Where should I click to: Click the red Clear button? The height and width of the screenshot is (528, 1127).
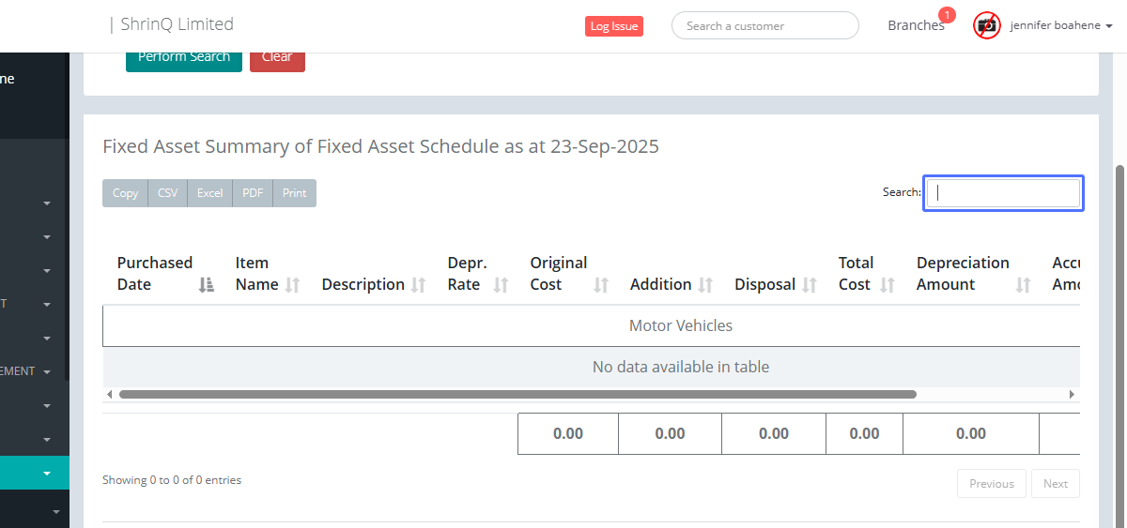point(277,57)
